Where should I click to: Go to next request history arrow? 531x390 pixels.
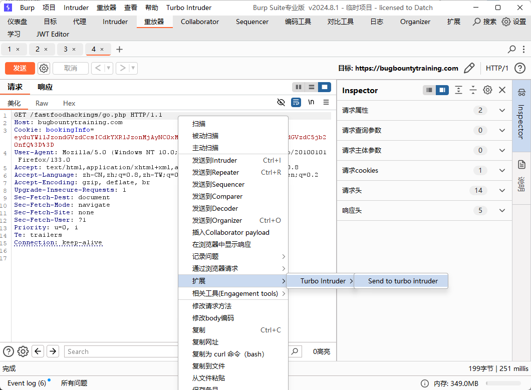click(x=123, y=69)
